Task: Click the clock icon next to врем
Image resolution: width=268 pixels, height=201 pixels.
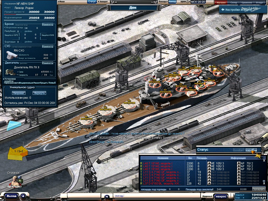Action: 187,2
